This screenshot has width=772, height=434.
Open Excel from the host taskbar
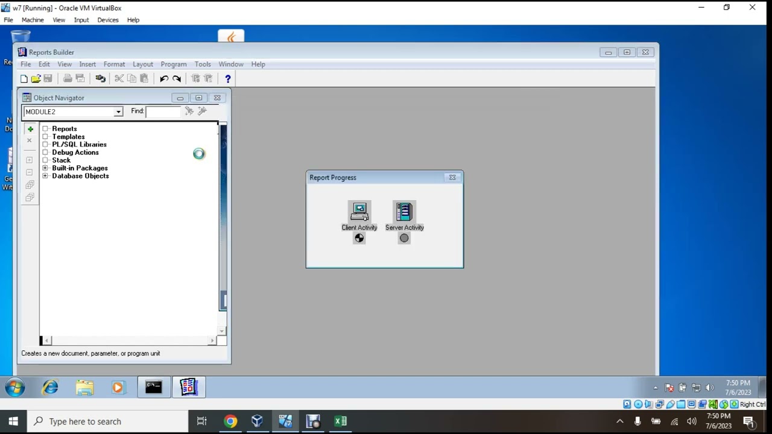click(341, 421)
